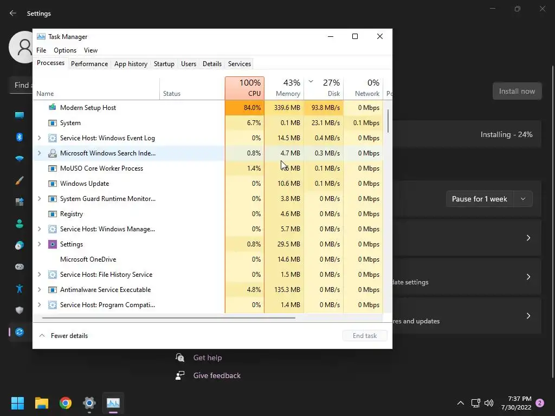Expand Antimalware Service Executable row
This screenshot has width=555, height=416.
tap(39, 290)
